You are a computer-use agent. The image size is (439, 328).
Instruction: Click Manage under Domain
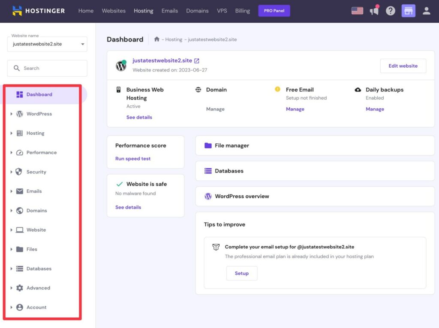215,109
